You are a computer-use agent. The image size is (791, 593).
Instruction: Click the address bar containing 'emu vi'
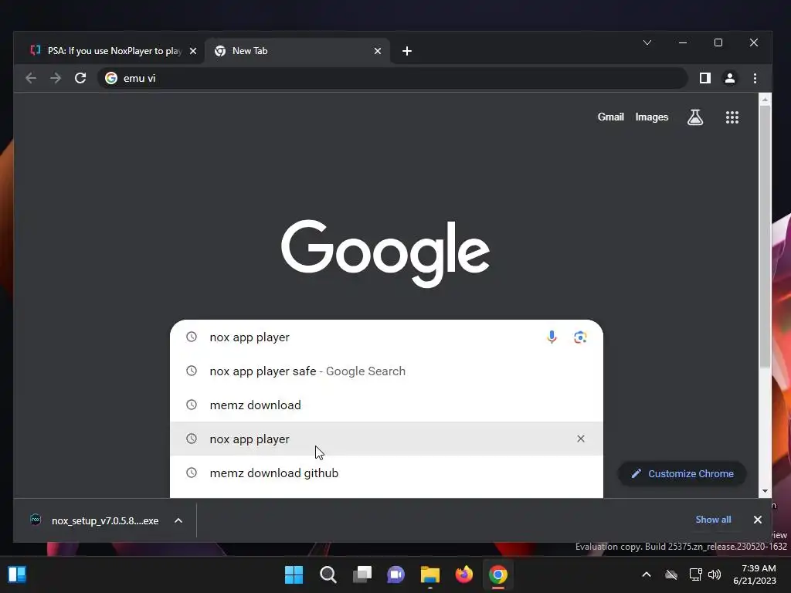point(392,78)
